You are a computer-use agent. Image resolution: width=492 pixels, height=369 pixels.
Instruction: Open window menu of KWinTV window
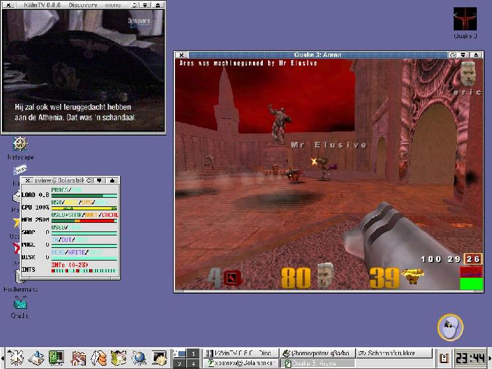tap(6, 4)
